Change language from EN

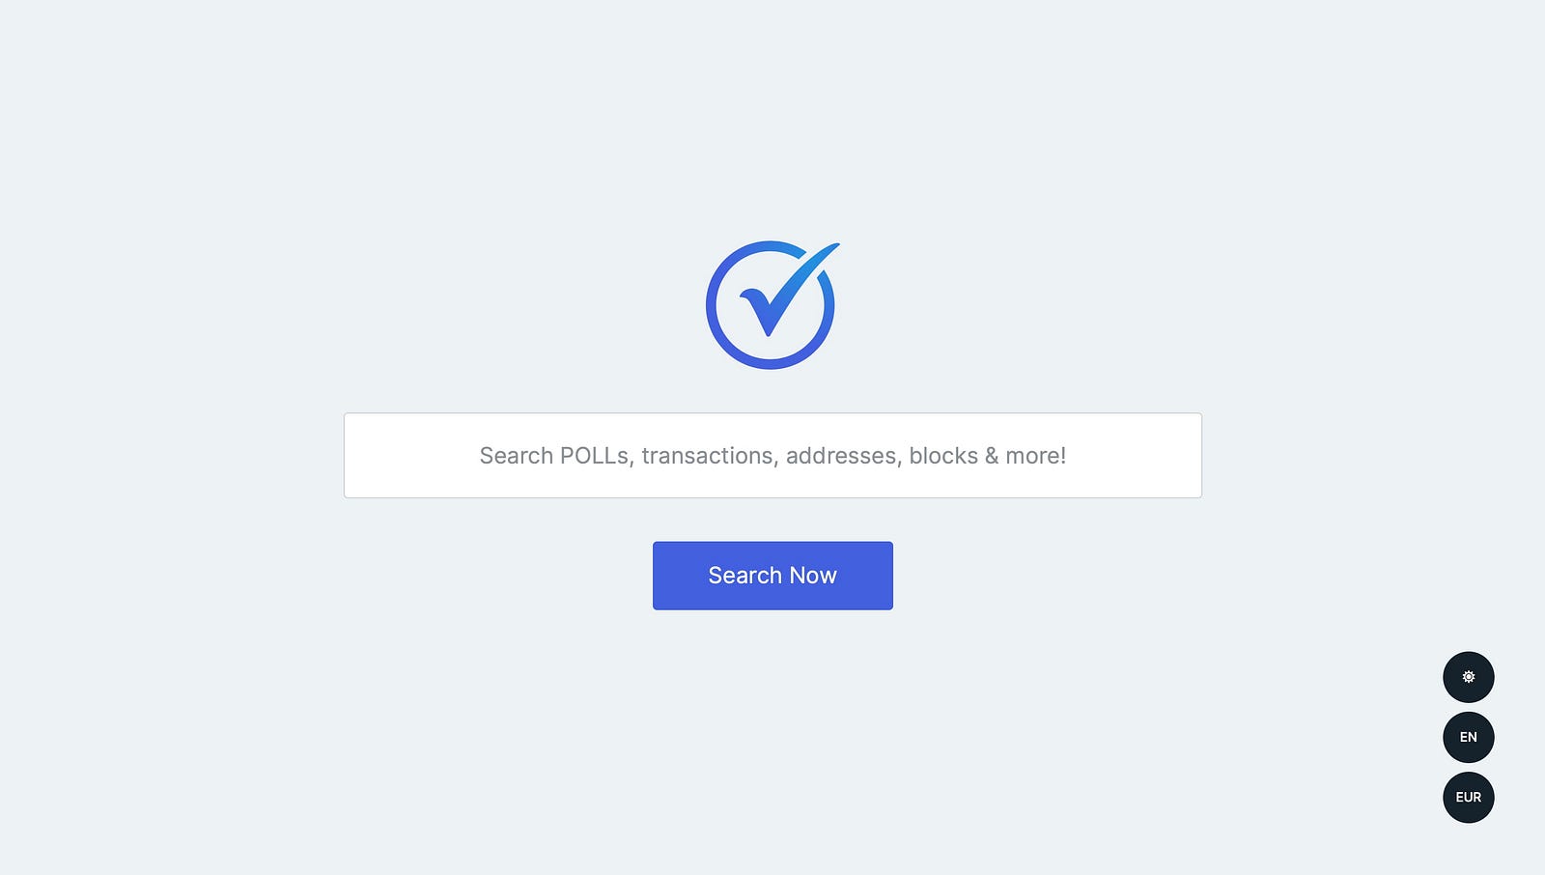1468,737
